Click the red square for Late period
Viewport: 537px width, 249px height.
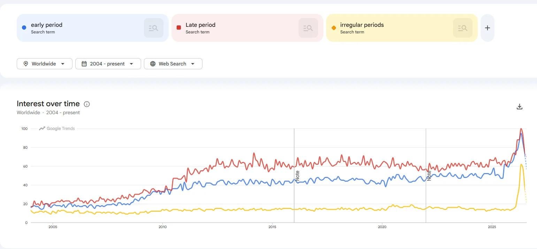point(179,28)
